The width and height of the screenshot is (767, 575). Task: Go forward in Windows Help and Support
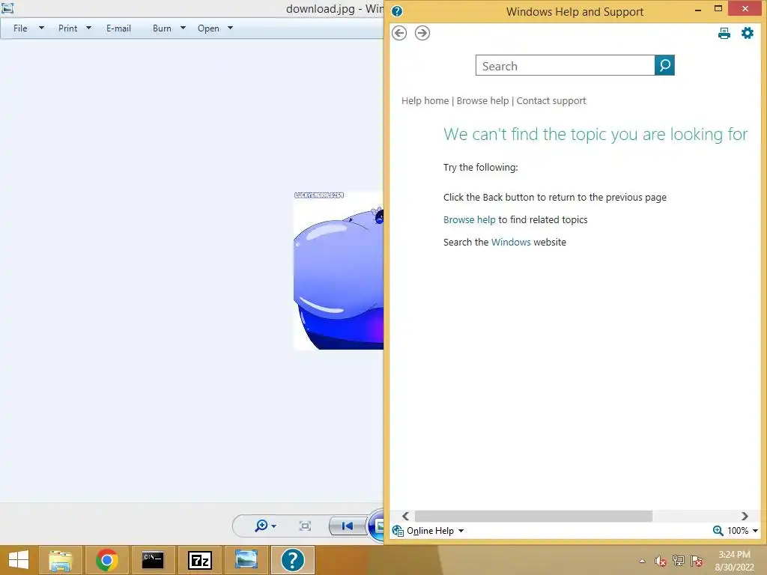pyautogui.click(x=422, y=33)
